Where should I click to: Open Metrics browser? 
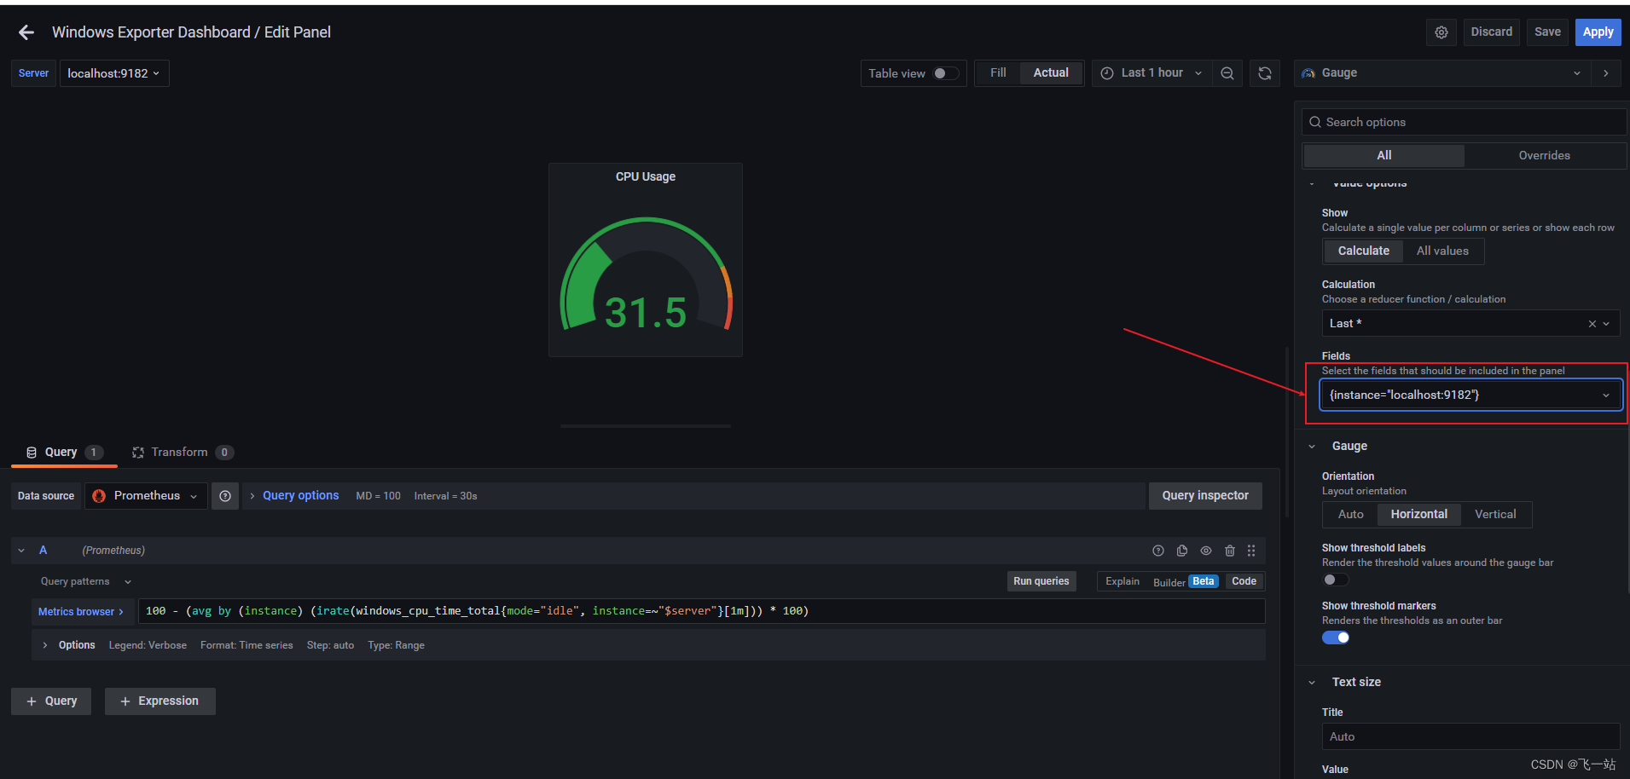[x=81, y=612]
